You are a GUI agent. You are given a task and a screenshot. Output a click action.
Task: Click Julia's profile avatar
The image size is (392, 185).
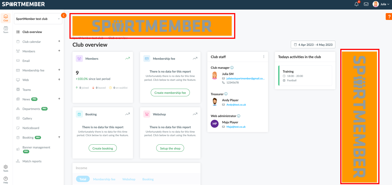coord(376,4)
